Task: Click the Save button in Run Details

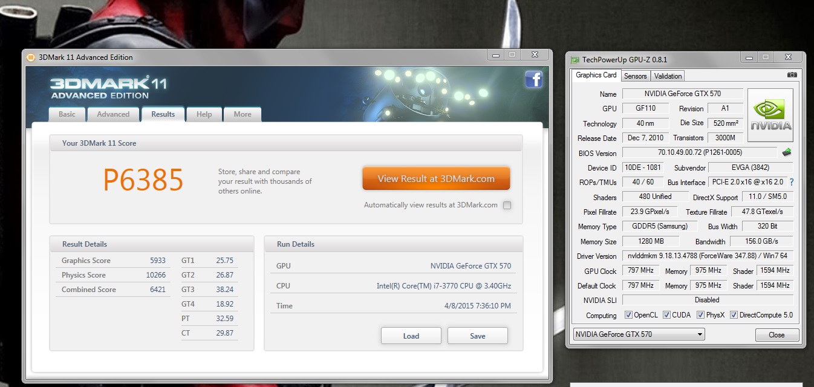Action: coord(477,336)
